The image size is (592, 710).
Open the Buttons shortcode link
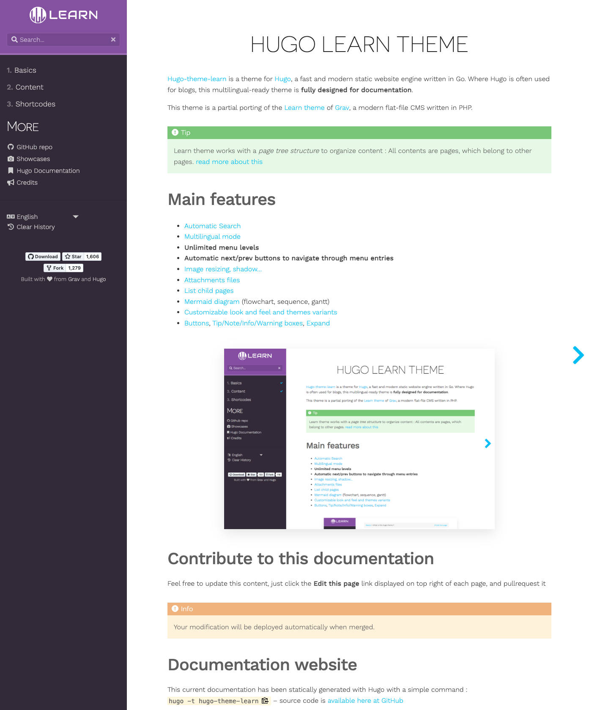pyautogui.click(x=197, y=323)
